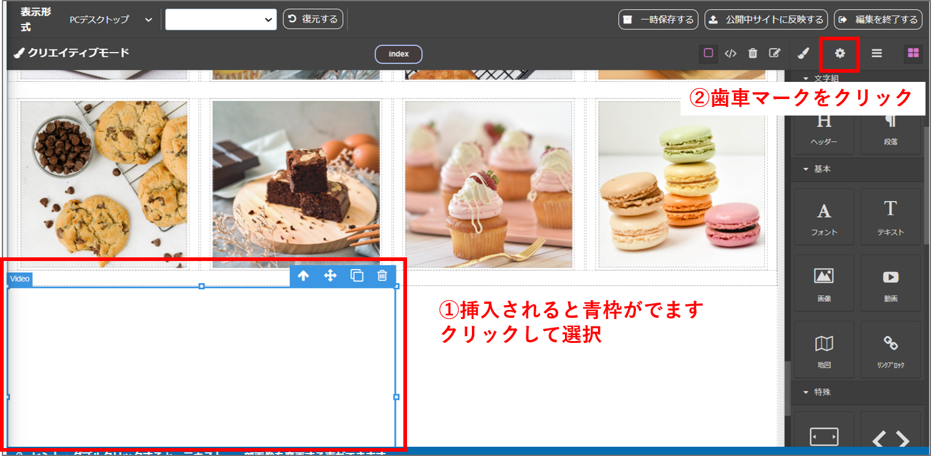Viewport: 931px width, 456px height.
Task: Click the index page tab
Action: click(398, 54)
